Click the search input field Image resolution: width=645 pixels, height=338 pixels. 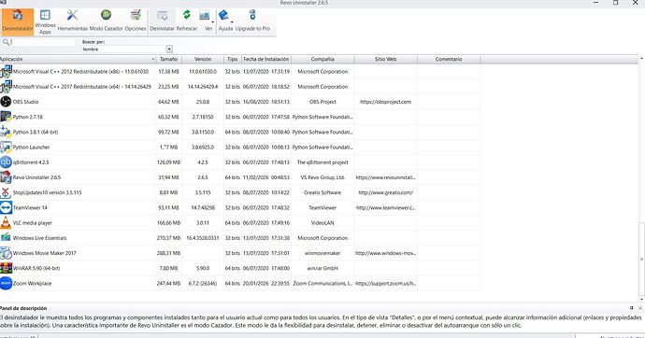tap(43, 42)
